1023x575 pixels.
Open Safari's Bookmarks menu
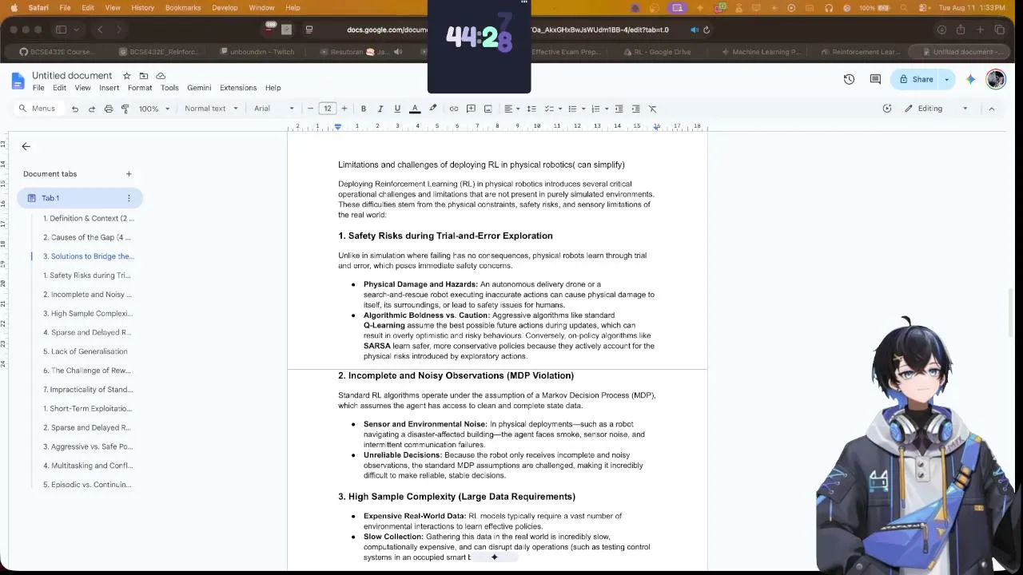pyautogui.click(x=183, y=8)
